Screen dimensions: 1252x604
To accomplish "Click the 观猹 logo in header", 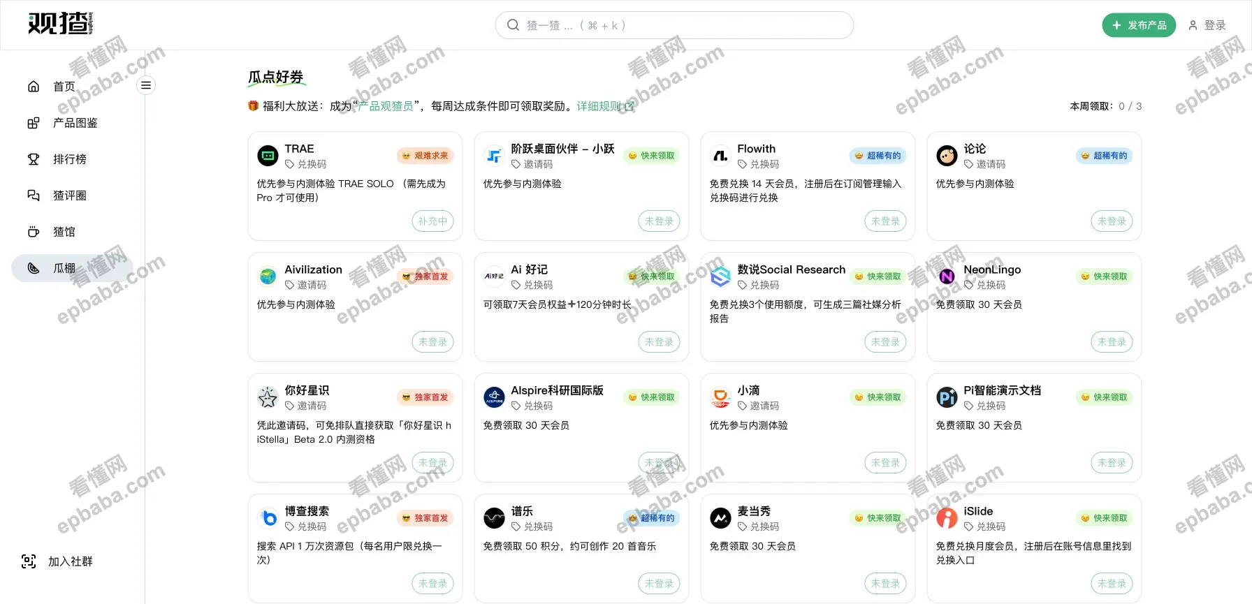I will click(60, 24).
